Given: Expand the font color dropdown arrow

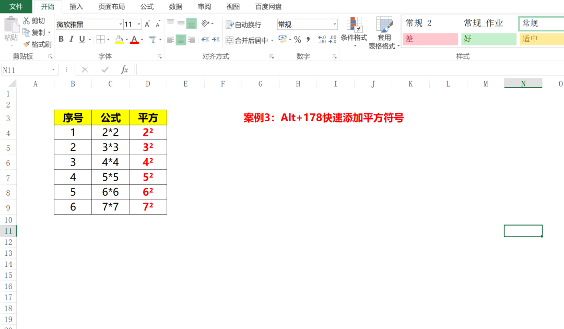Looking at the screenshot, I should [x=142, y=40].
